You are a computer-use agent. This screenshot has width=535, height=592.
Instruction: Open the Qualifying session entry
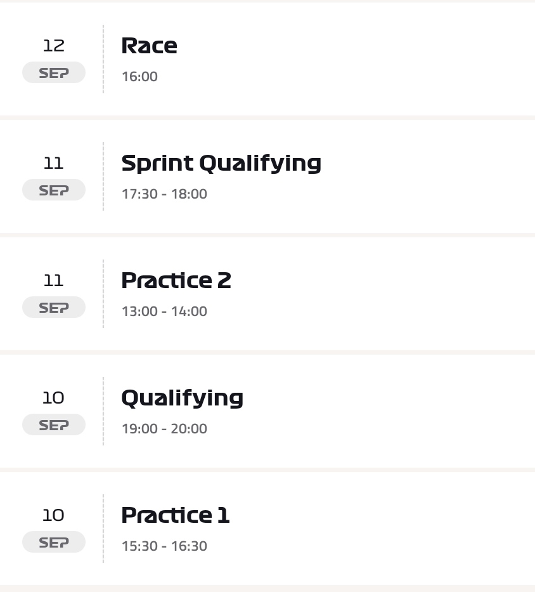[x=267, y=411]
